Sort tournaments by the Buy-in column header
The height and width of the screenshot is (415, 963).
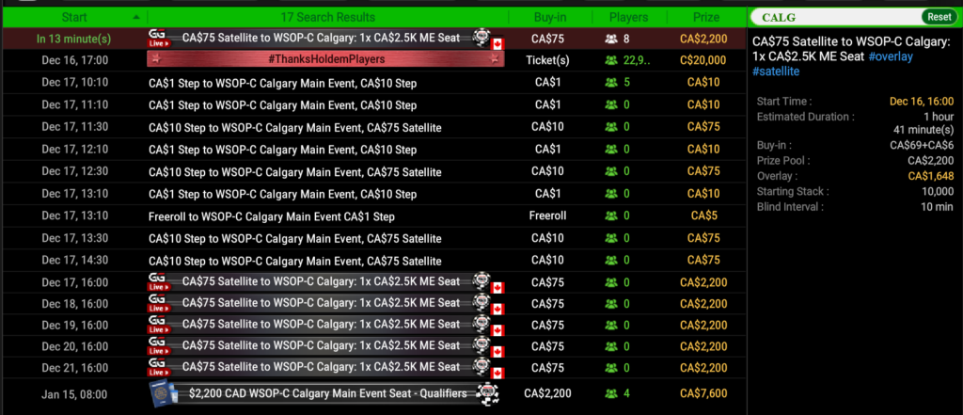coord(548,17)
